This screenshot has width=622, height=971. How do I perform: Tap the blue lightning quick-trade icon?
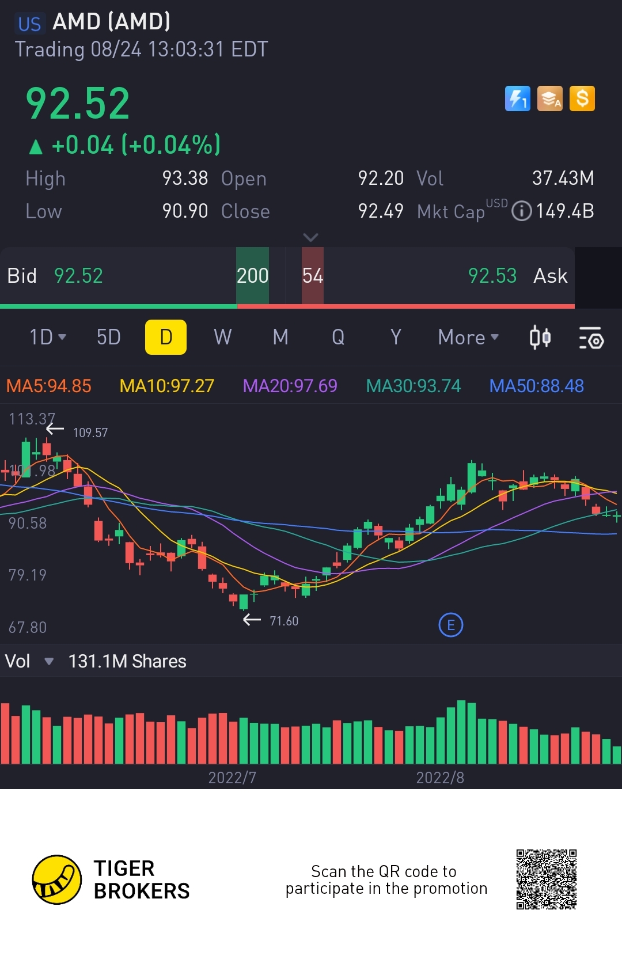pyautogui.click(x=517, y=98)
